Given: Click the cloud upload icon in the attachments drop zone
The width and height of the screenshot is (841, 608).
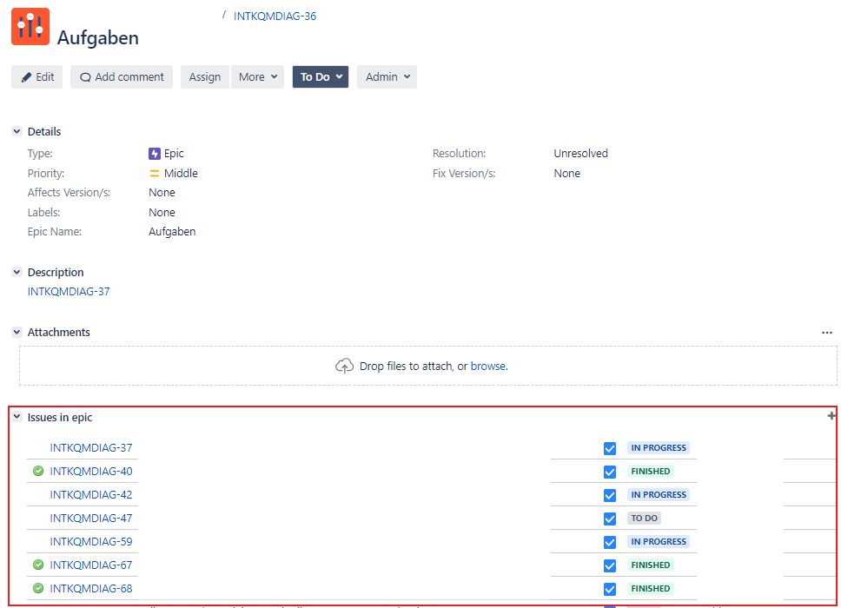Looking at the screenshot, I should [x=344, y=366].
